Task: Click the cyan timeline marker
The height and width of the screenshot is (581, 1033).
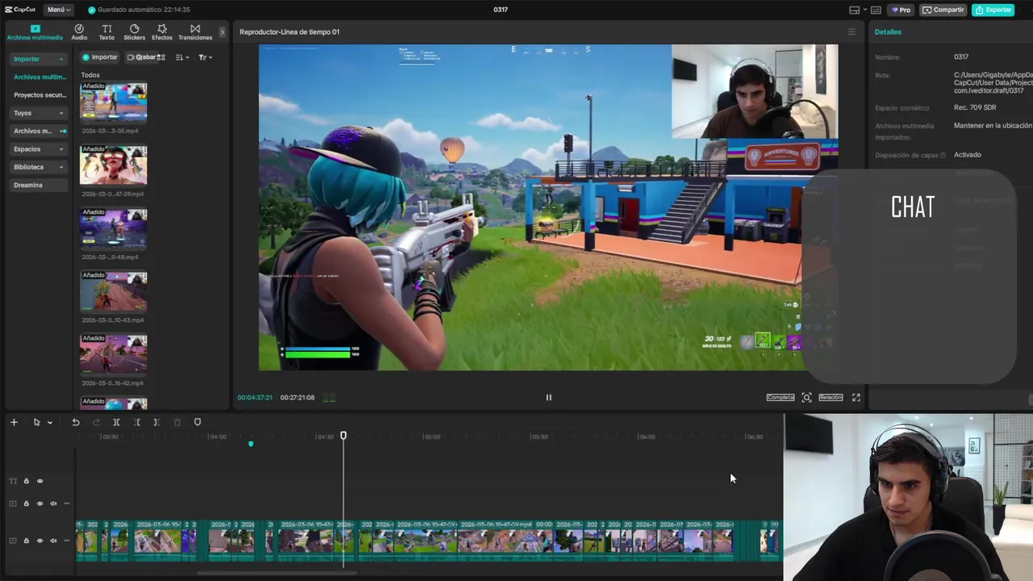Action: tap(250, 444)
